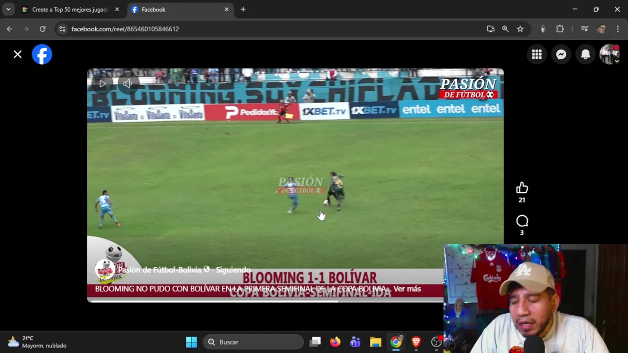Close the reel viewer with the X
This screenshot has width=628, height=353.
point(18,54)
